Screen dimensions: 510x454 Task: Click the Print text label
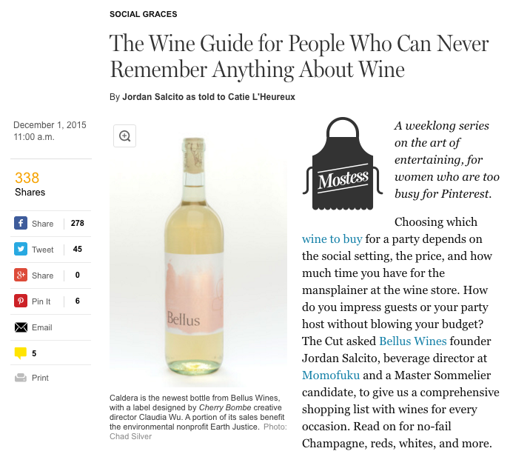40,378
